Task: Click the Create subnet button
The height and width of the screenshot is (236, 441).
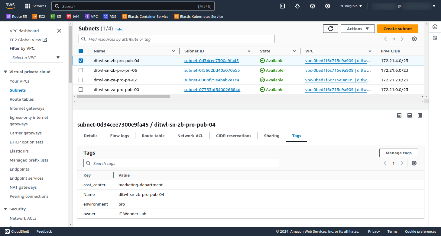Action: click(397, 29)
